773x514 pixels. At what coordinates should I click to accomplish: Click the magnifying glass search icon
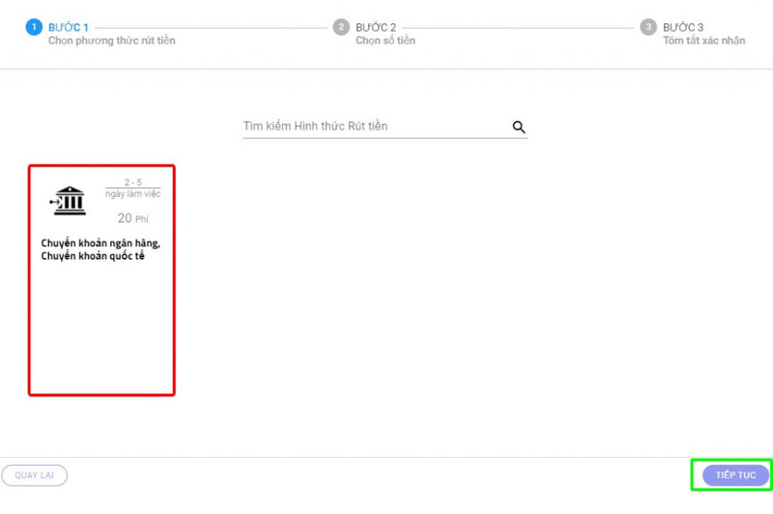pyautogui.click(x=518, y=128)
